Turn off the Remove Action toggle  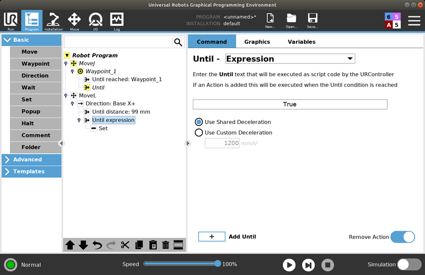point(402,237)
